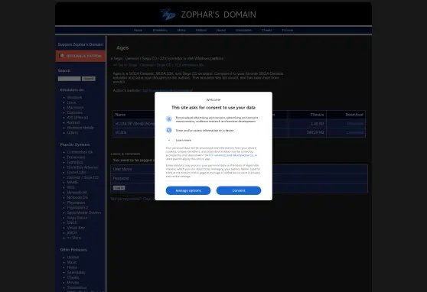Viewport: 427px width, 292px height.
Task: Open Forums in the top navigation bar
Action: (x=288, y=31)
